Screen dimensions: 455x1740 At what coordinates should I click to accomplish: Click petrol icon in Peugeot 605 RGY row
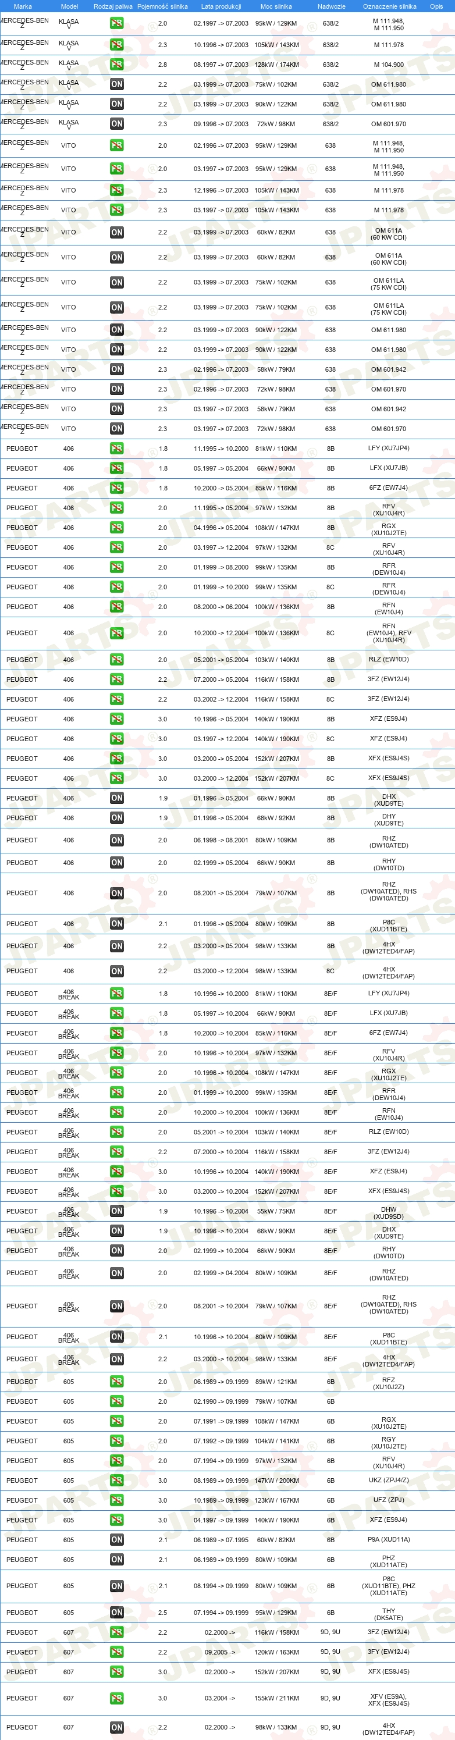pyautogui.click(x=116, y=1442)
